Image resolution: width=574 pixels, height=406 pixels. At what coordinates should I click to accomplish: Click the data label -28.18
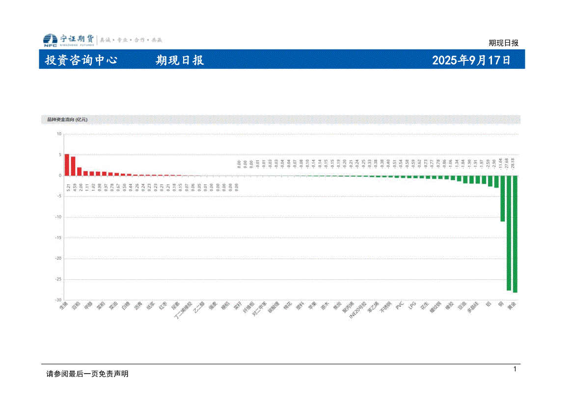(513, 163)
